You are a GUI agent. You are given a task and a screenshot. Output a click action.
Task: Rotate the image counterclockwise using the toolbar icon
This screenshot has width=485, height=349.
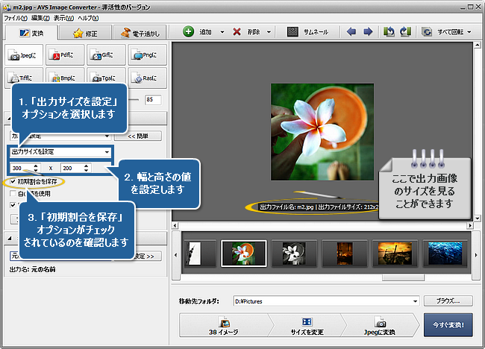(388, 33)
